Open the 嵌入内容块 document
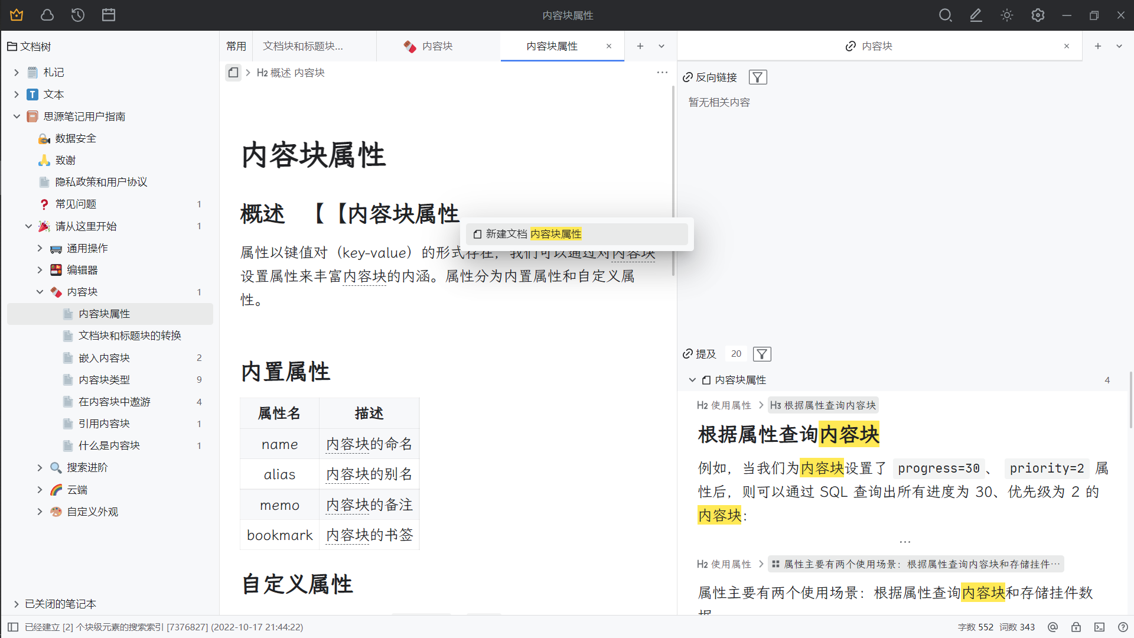1134x638 pixels. tap(104, 357)
